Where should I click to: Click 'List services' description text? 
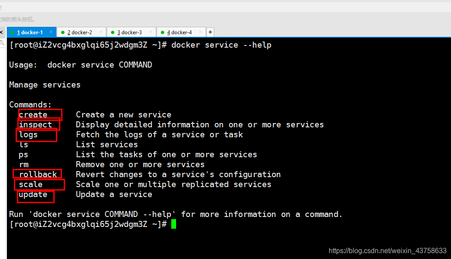[107, 144]
